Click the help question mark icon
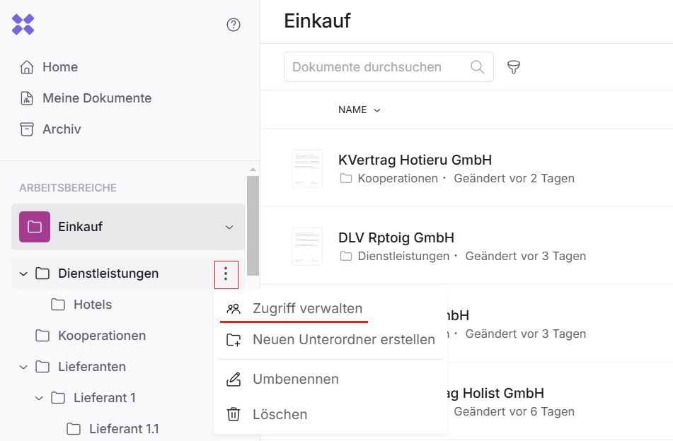Viewport: 673px width, 441px height. tap(234, 25)
